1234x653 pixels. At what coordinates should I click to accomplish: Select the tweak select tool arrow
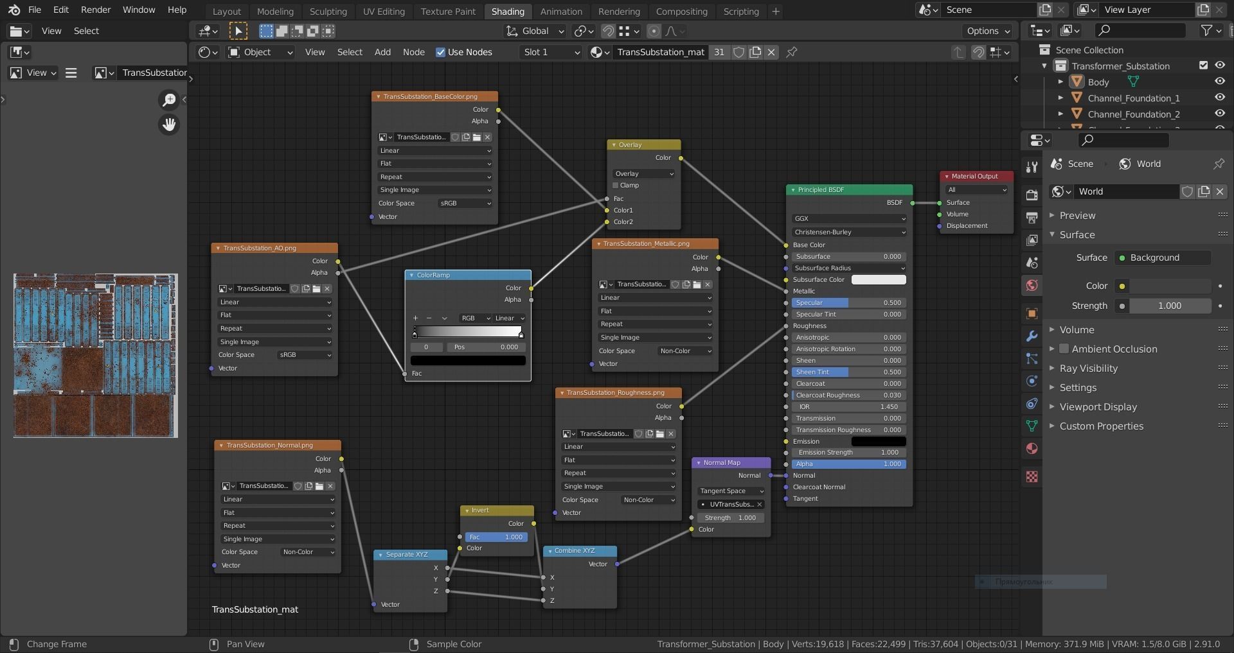(x=238, y=31)
